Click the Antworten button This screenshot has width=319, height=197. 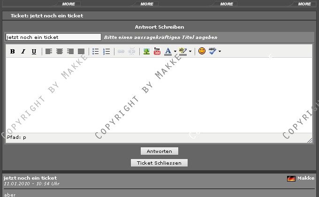tap(159, 151)
